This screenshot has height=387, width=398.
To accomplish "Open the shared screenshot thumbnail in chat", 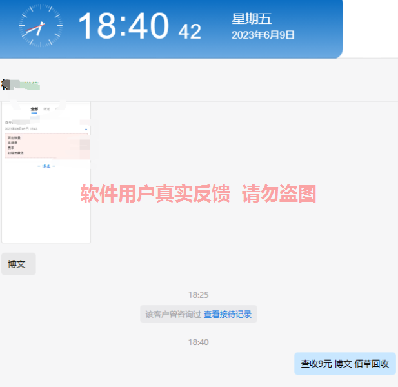I will coord(46,172).
